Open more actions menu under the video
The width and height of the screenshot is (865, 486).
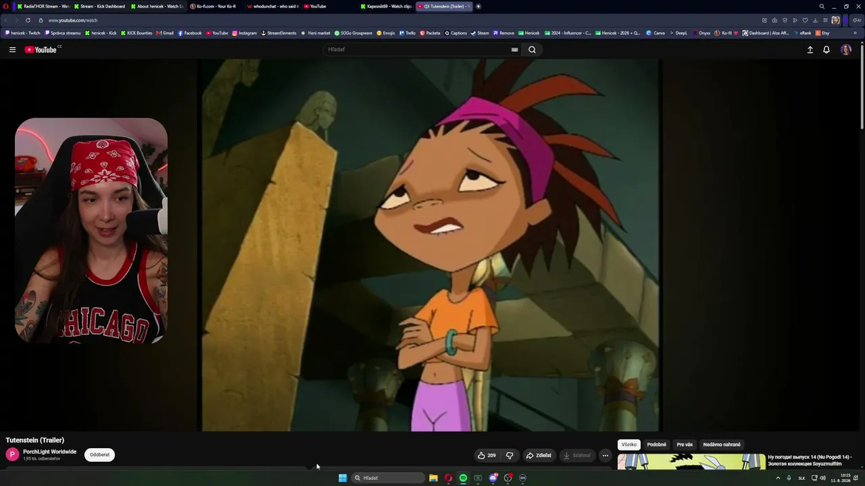[605, 455]
